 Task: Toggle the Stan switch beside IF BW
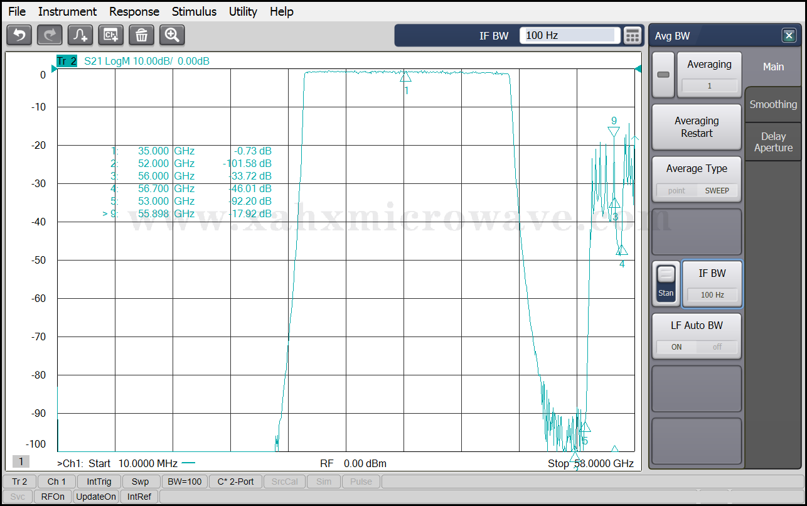coord(666,284)
